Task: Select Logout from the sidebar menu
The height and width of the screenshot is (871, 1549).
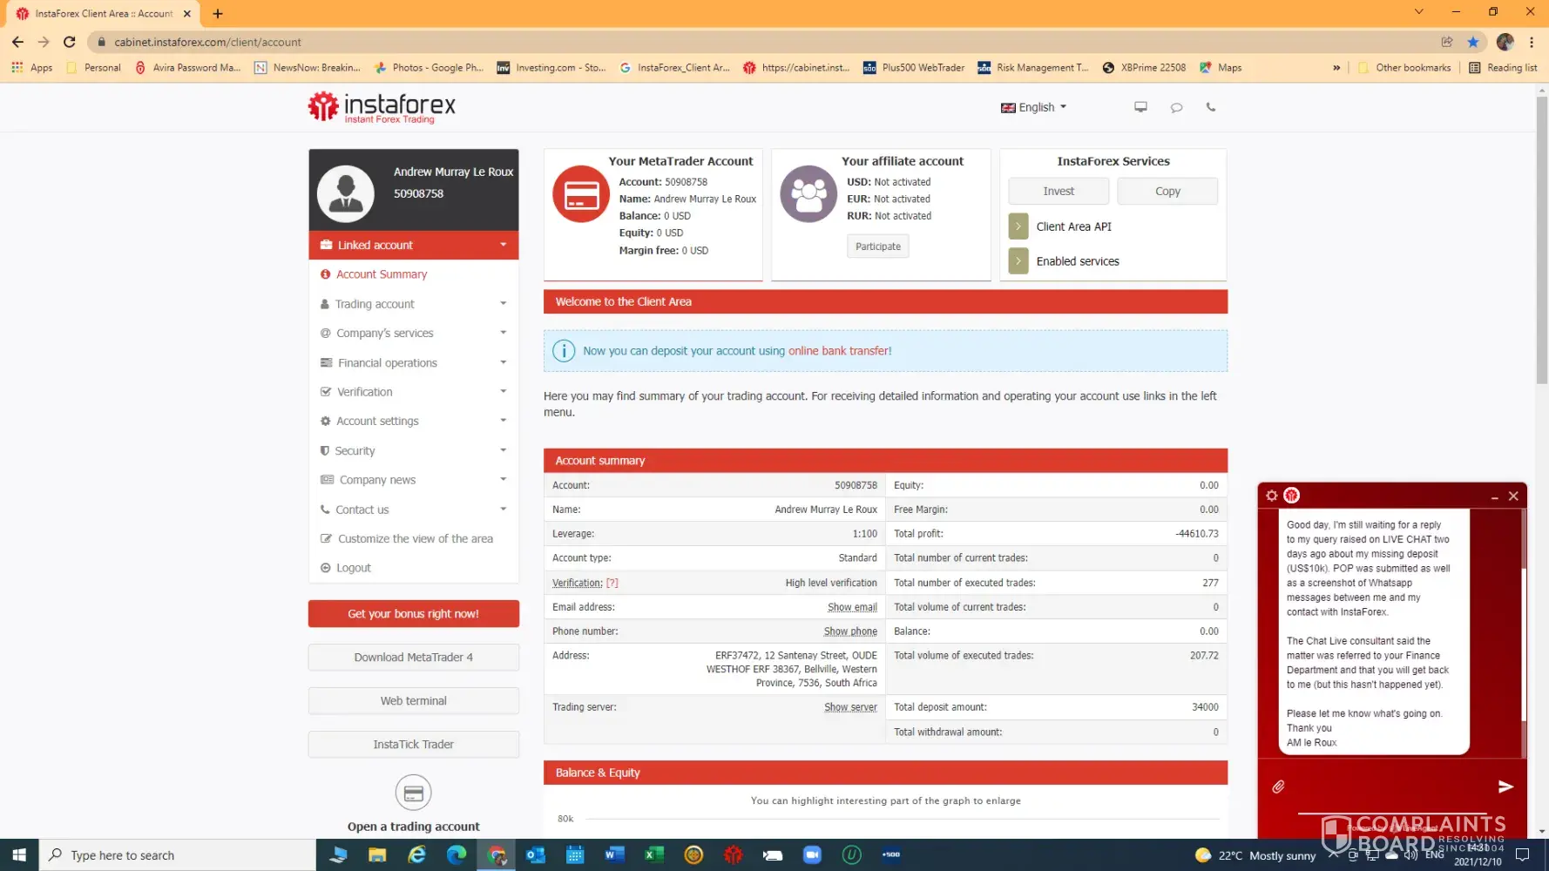Action: 353,568
